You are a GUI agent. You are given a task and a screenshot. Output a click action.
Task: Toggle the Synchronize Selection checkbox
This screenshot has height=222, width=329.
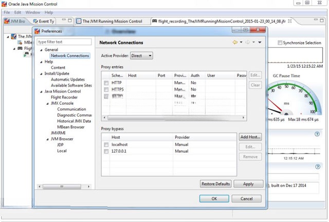pos(280,43)
